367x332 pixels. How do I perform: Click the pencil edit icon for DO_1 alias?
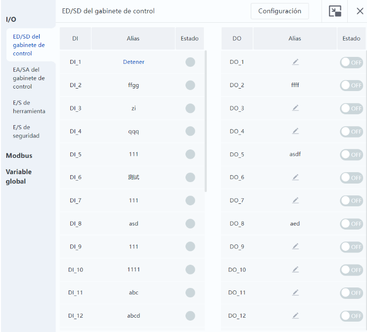295,62
